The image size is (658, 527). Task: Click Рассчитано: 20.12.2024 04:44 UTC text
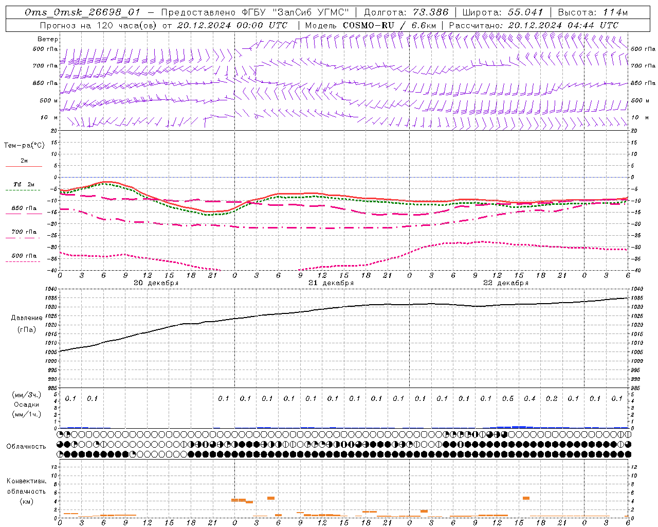tap(534, 25)
